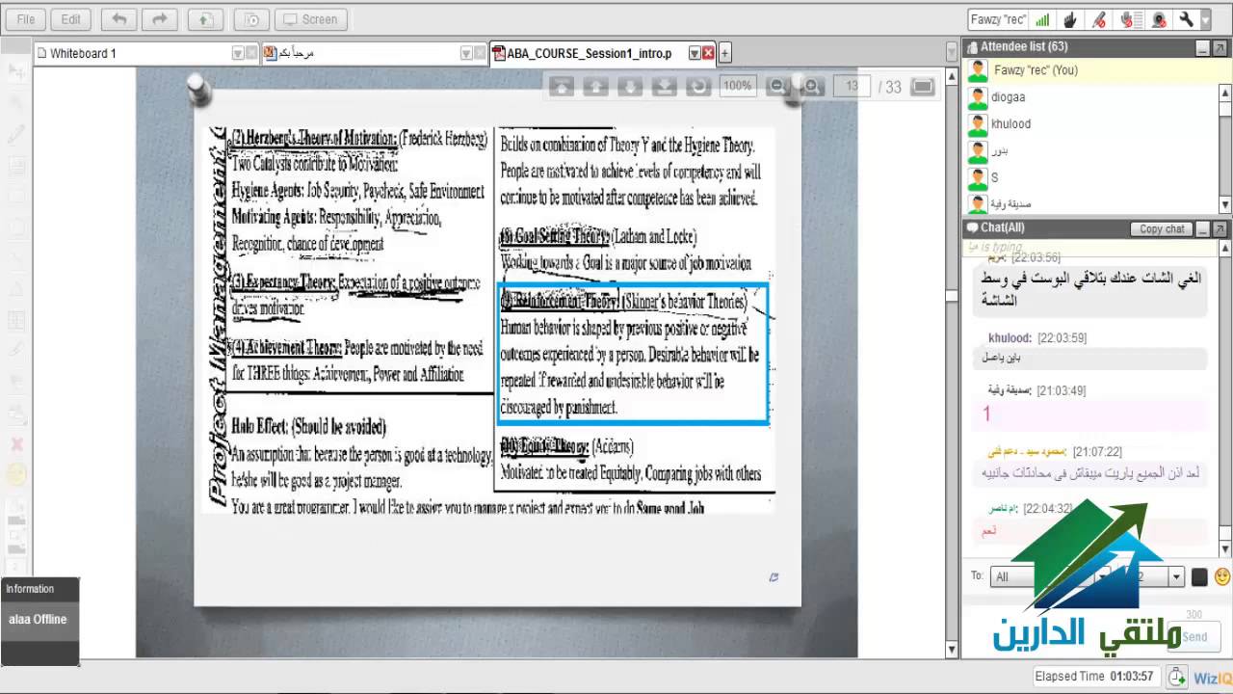The image size is (1233, 694).
Task: Click the zoom in magnifier
Action: click(x=813, y=87)
